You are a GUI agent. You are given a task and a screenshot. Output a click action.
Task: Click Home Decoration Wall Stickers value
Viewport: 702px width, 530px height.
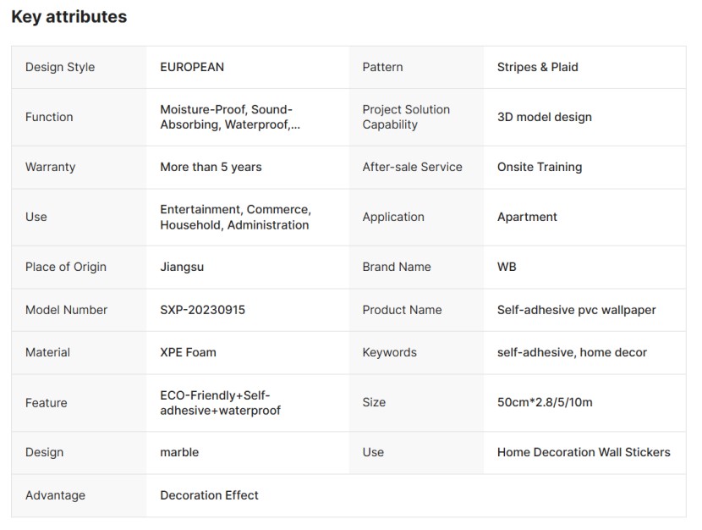584,452
